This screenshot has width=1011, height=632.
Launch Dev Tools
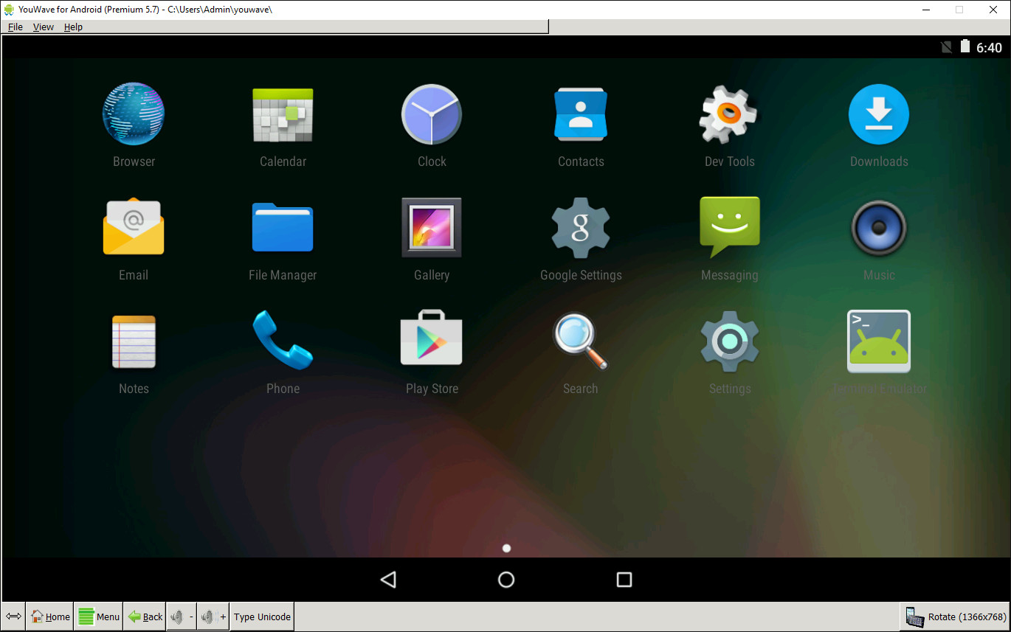pos(729,114)
